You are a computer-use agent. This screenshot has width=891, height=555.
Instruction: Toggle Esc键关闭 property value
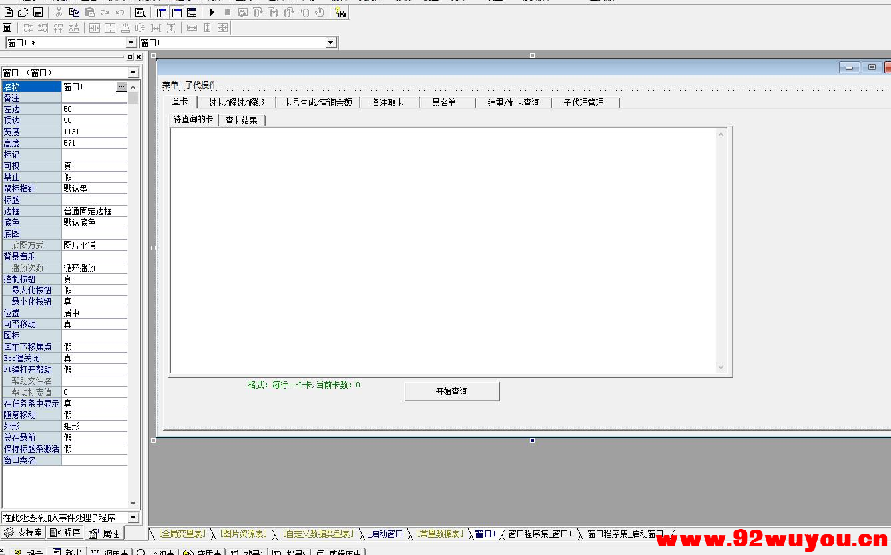93,357
